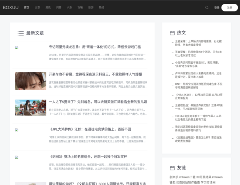Click the 注册 register button
The width and height of the screenshot is (240, 185).
point(230,7)
